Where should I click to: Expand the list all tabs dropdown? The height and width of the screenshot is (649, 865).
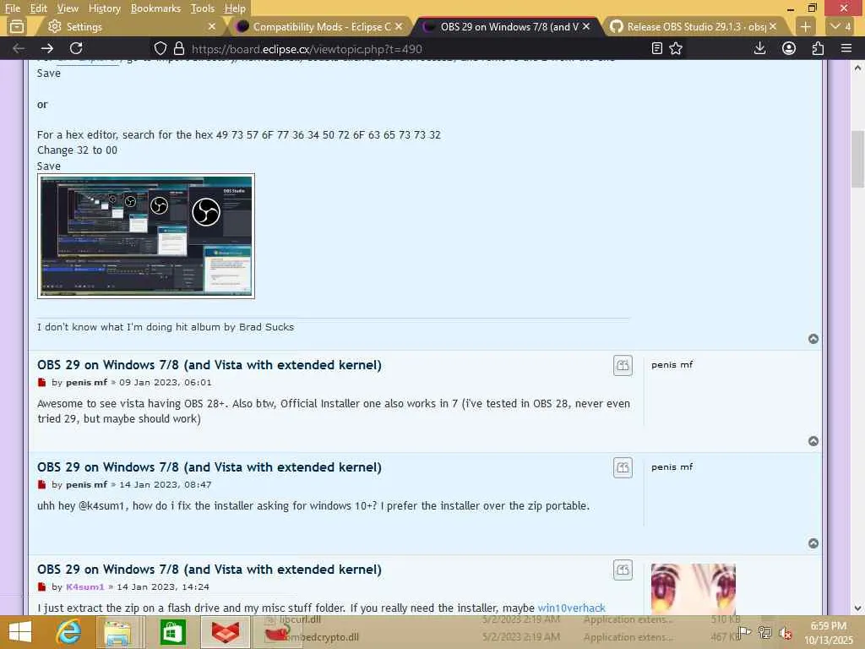point(841,26)
